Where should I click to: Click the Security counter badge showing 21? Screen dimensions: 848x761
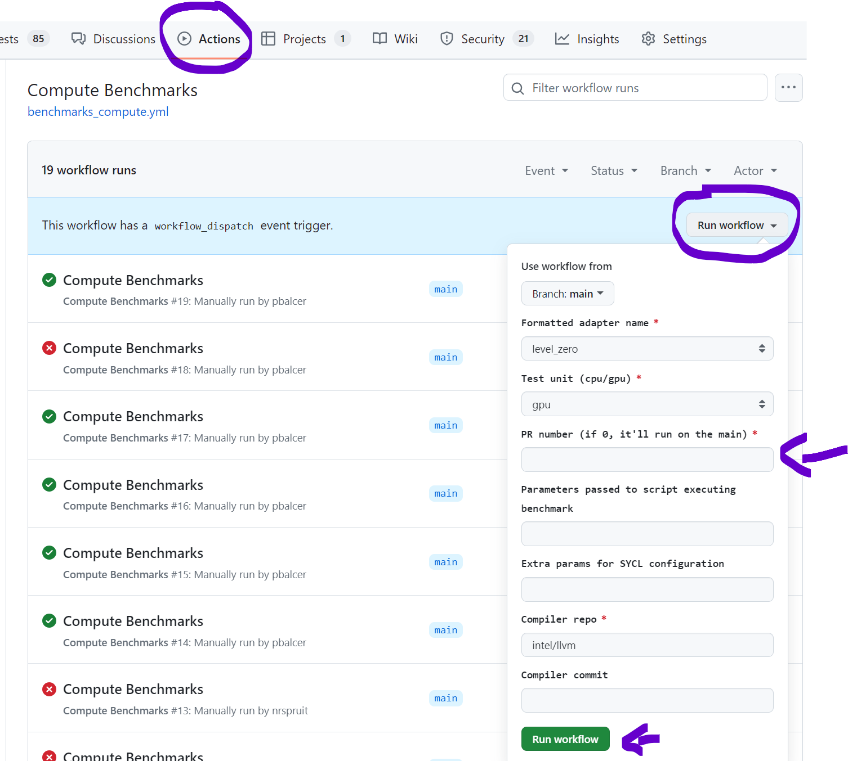(524, 38)
